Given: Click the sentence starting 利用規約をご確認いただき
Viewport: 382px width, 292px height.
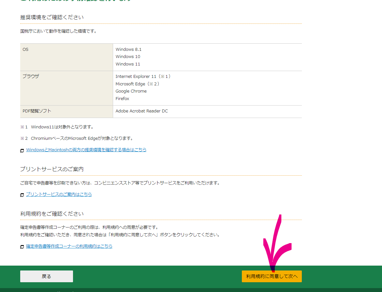Looking at the screenshot, I should pyautogui.click(x=121, y=235).
